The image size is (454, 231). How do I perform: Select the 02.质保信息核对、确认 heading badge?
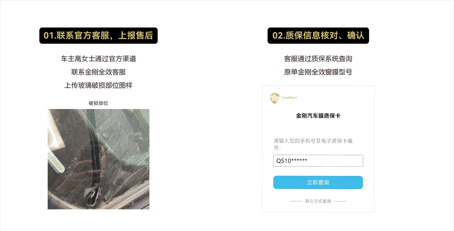pyautogui.click(x=318, y=36)
